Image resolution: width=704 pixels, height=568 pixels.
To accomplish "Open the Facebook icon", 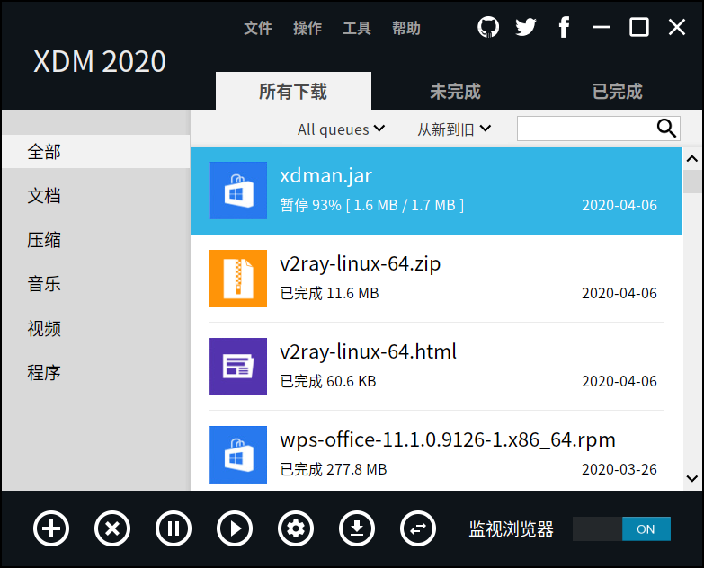I will [564, 27].
